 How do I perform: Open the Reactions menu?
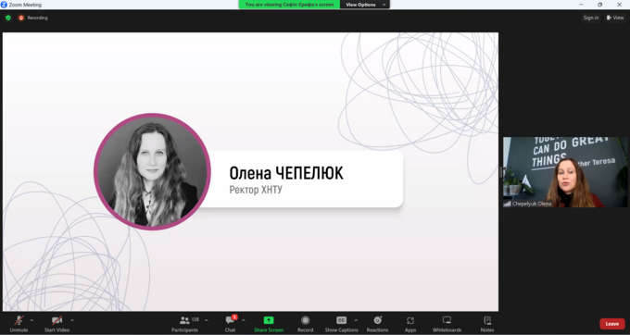377,323
